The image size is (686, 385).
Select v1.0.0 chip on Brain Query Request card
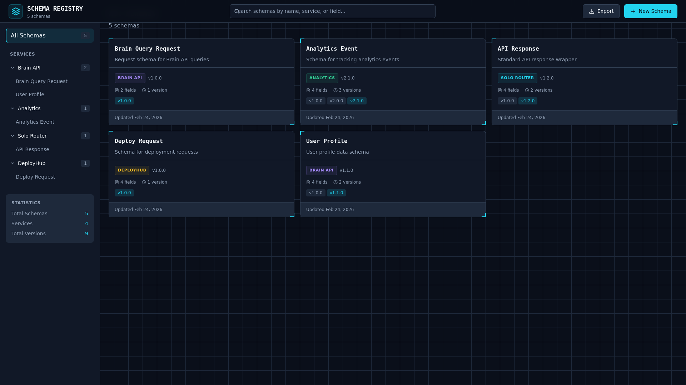tap(124, 101)
